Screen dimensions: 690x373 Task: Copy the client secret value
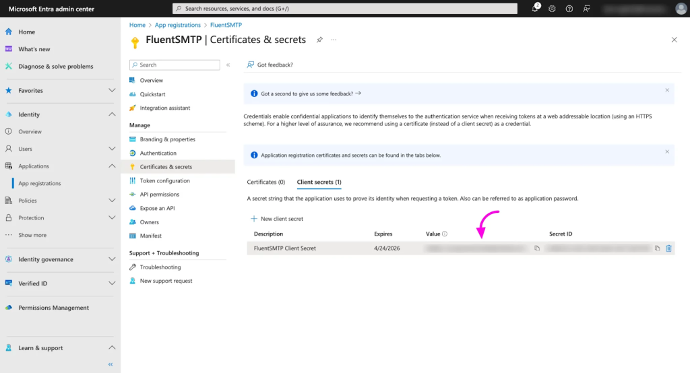click(x=537, y=248)
